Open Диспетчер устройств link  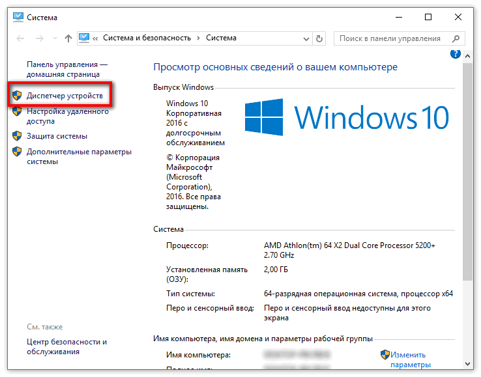coord(65,96)
